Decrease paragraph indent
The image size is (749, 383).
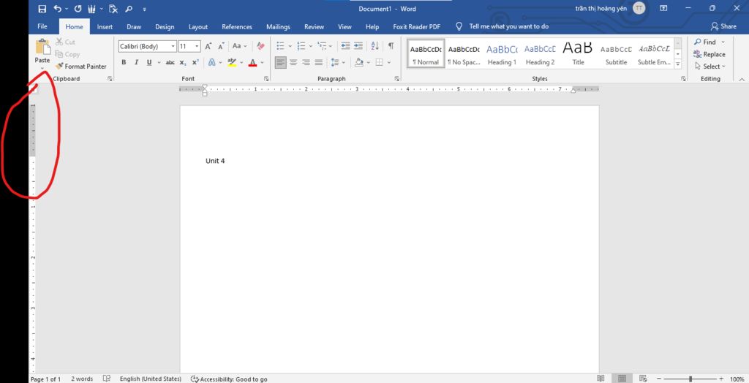pos(345,46)
